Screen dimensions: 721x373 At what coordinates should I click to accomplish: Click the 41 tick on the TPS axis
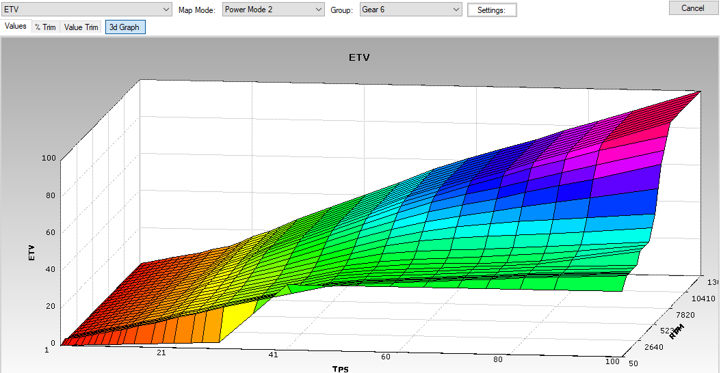pyautogui.click(x=272, y=355)
